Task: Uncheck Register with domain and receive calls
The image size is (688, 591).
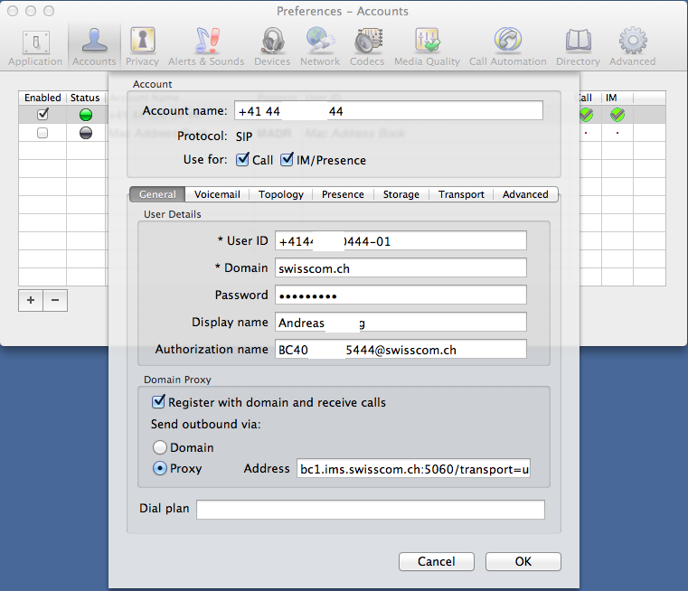Action: point(159,402)
